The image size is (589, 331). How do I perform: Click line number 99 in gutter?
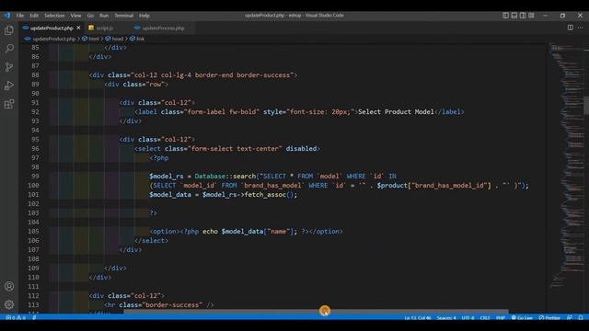tap(35, 176)
